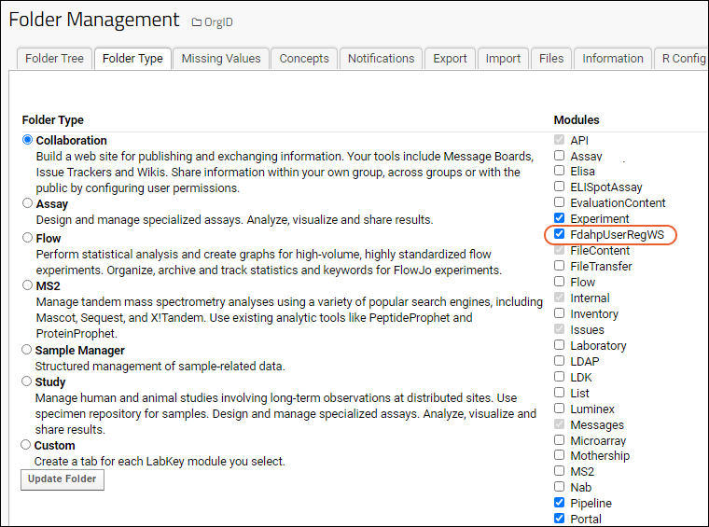Choose the Flow folder type option
This screenshot has height=527, width=709.
pos(27,238)
